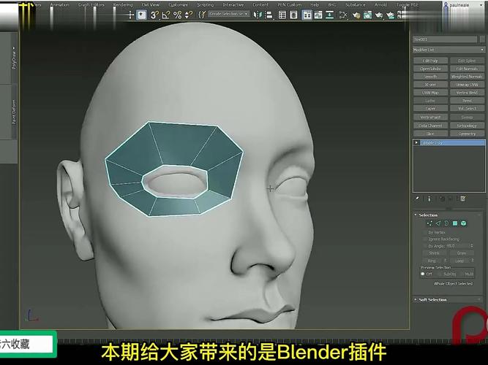Collapse the Selection rollout

[416, 215]
